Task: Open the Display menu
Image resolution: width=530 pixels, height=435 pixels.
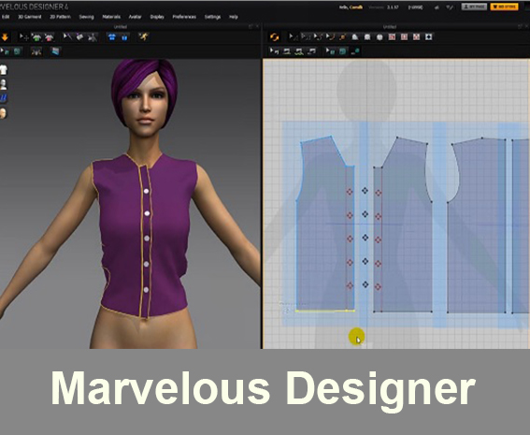Action: point(157,17)
